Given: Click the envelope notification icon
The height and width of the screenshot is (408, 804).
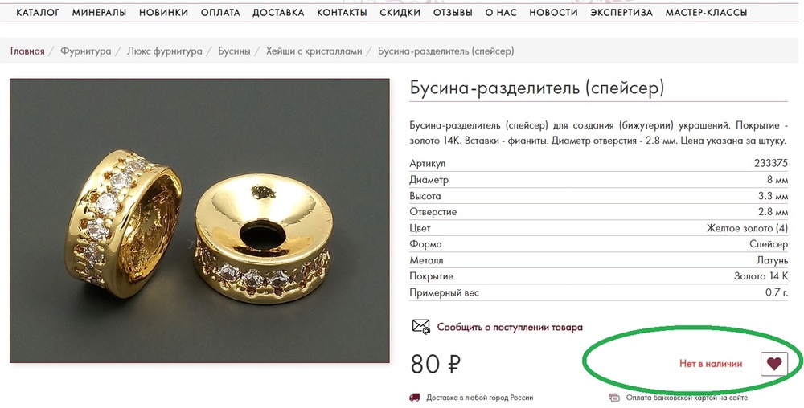Looking at the screenshot, I should tap(421, 327).
